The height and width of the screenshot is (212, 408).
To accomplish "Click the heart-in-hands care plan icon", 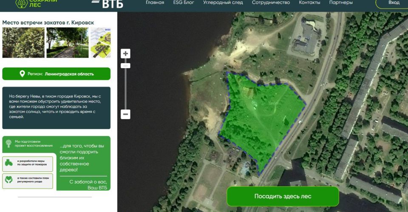I will point(8,180).
